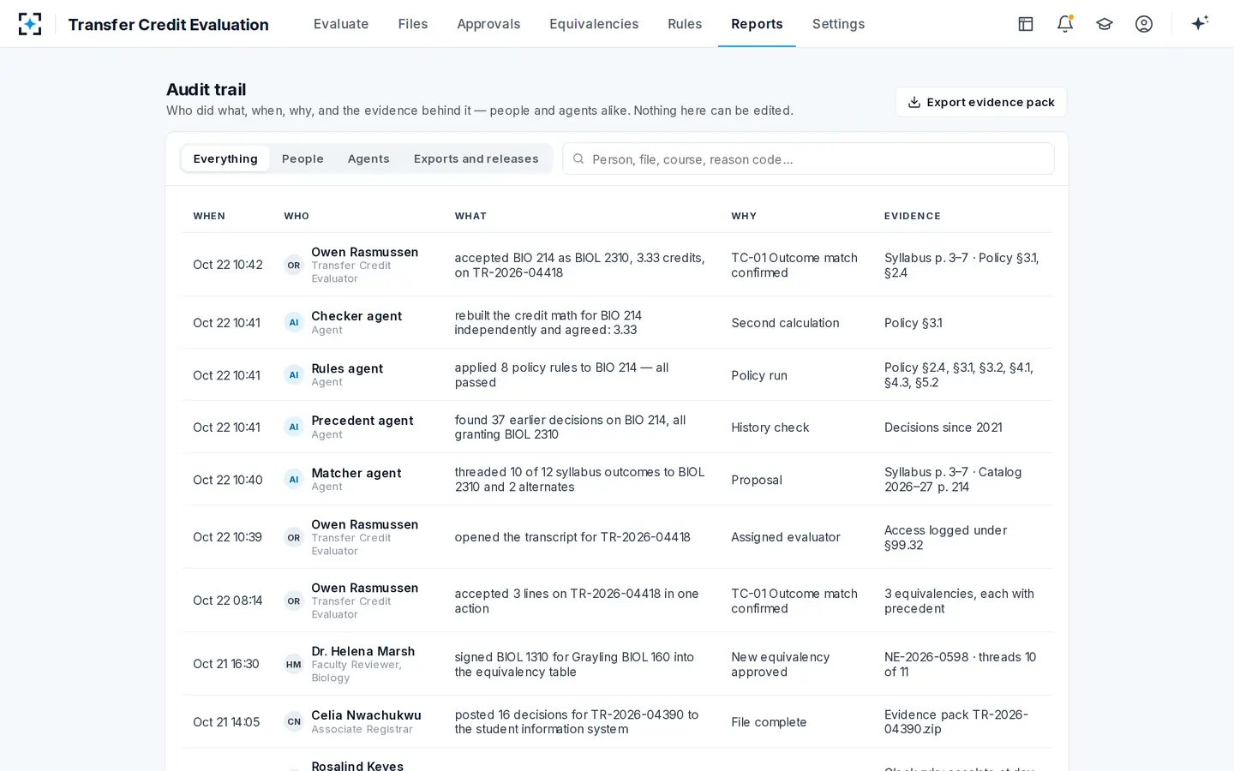1234x771 pixels.
Task: Click Export evidence pack button
Action: [981, 102]
